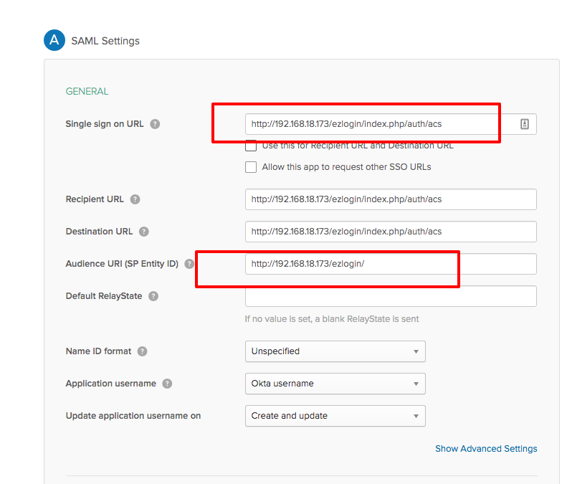Image resolution: width=567 pixels, height=484 pixels.
Task: Check Allow this app to request other SSO URLs
Action: pos(251,167)
